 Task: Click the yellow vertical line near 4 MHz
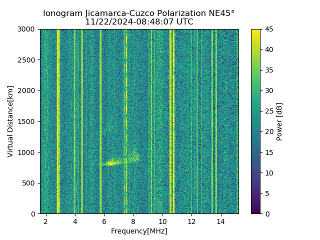(74, 121)
